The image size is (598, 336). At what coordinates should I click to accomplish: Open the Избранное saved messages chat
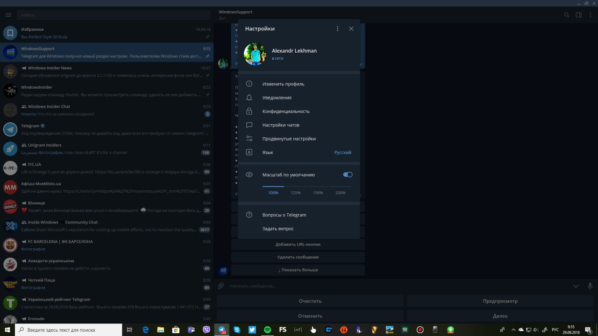[x=107, y=33]
